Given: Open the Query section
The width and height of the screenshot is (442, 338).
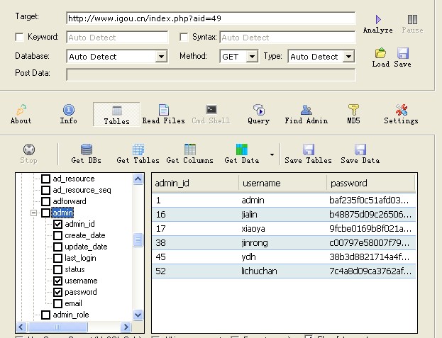Looking at the screenshot, I should pos(258,114).
